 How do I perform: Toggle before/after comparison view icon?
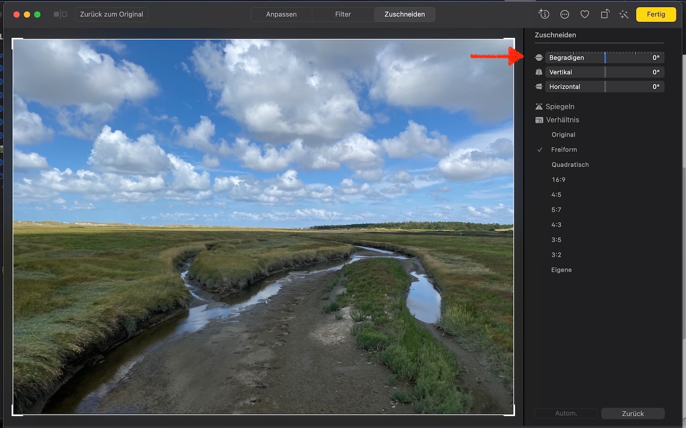point(60,14)
